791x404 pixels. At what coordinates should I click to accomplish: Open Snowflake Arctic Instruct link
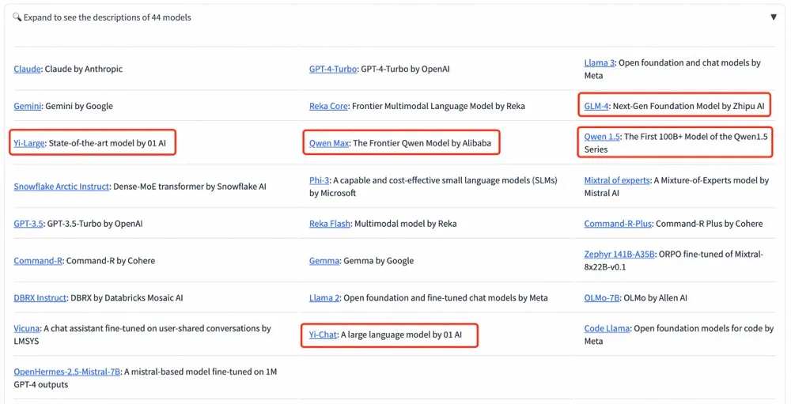point(61,187)
